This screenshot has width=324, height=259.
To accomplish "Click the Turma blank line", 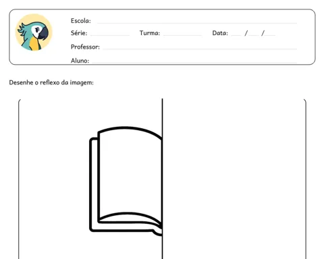I will tap(183, 35).
